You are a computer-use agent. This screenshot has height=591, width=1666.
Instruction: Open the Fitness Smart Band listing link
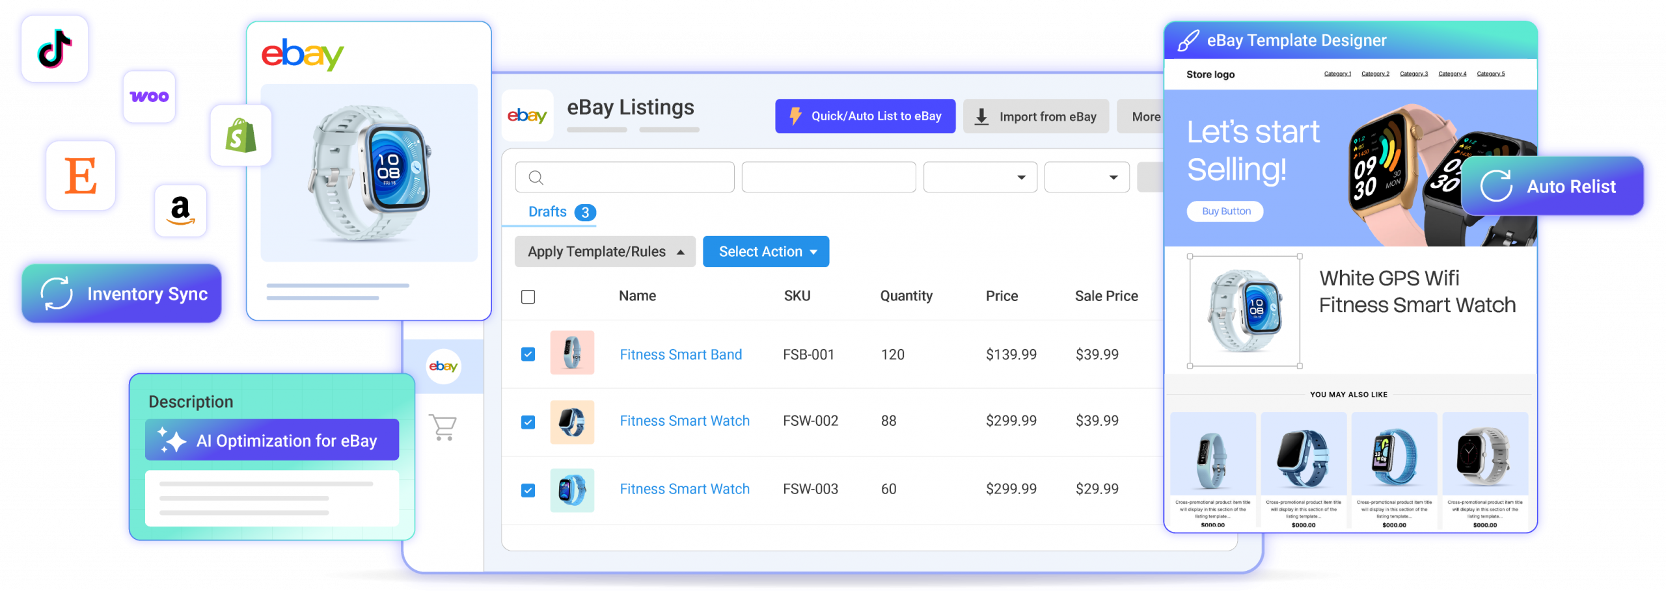click(x=680, y=354)
